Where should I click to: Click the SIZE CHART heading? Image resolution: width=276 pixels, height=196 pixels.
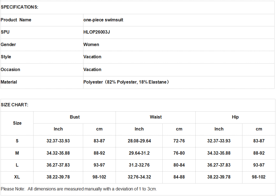[14, 105]
